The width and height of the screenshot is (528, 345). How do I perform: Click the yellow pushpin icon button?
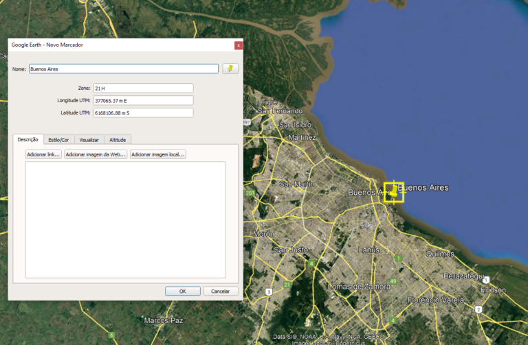[230, 69]
